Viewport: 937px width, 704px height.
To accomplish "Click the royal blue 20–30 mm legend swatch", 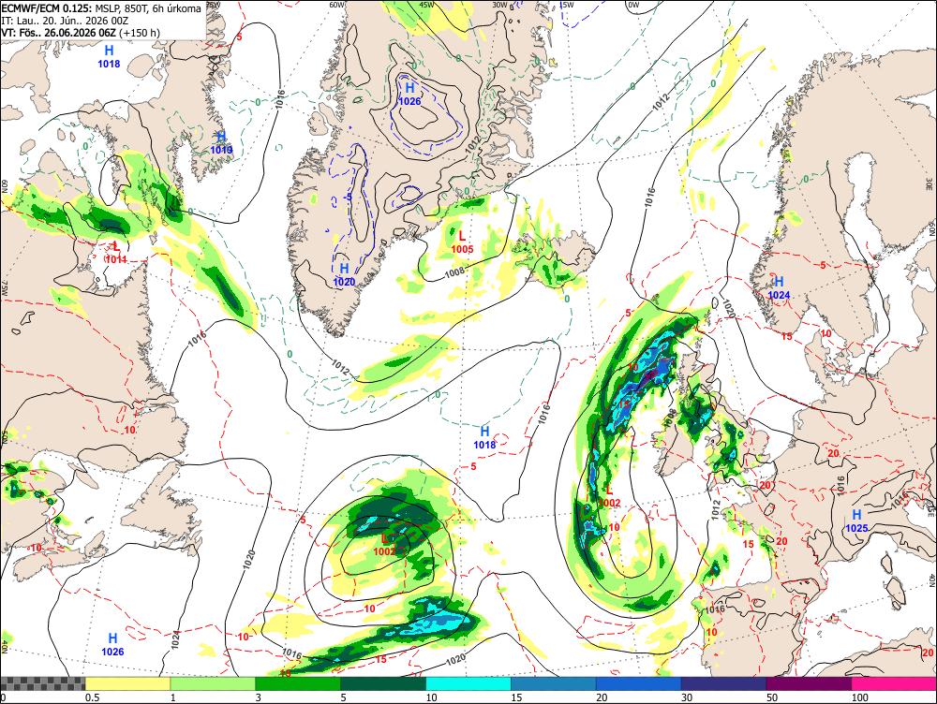I will [x=639, y=683].
